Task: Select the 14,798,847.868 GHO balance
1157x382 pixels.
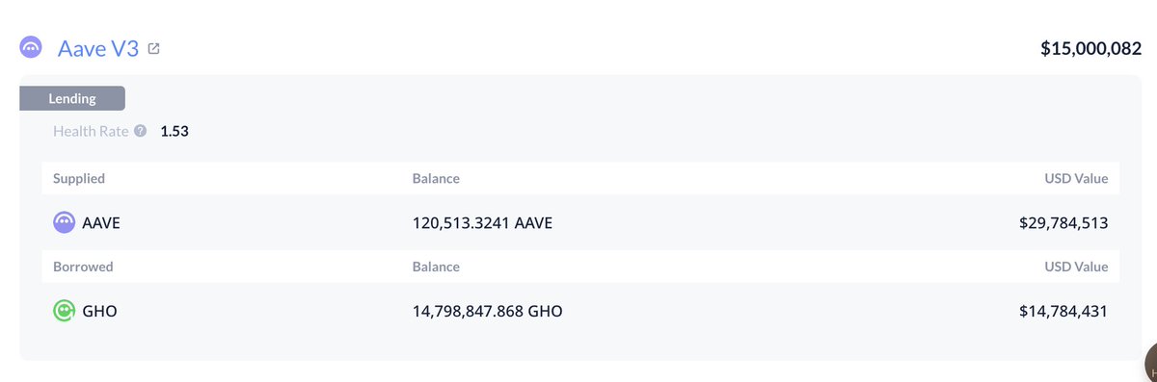Action: 487,311
